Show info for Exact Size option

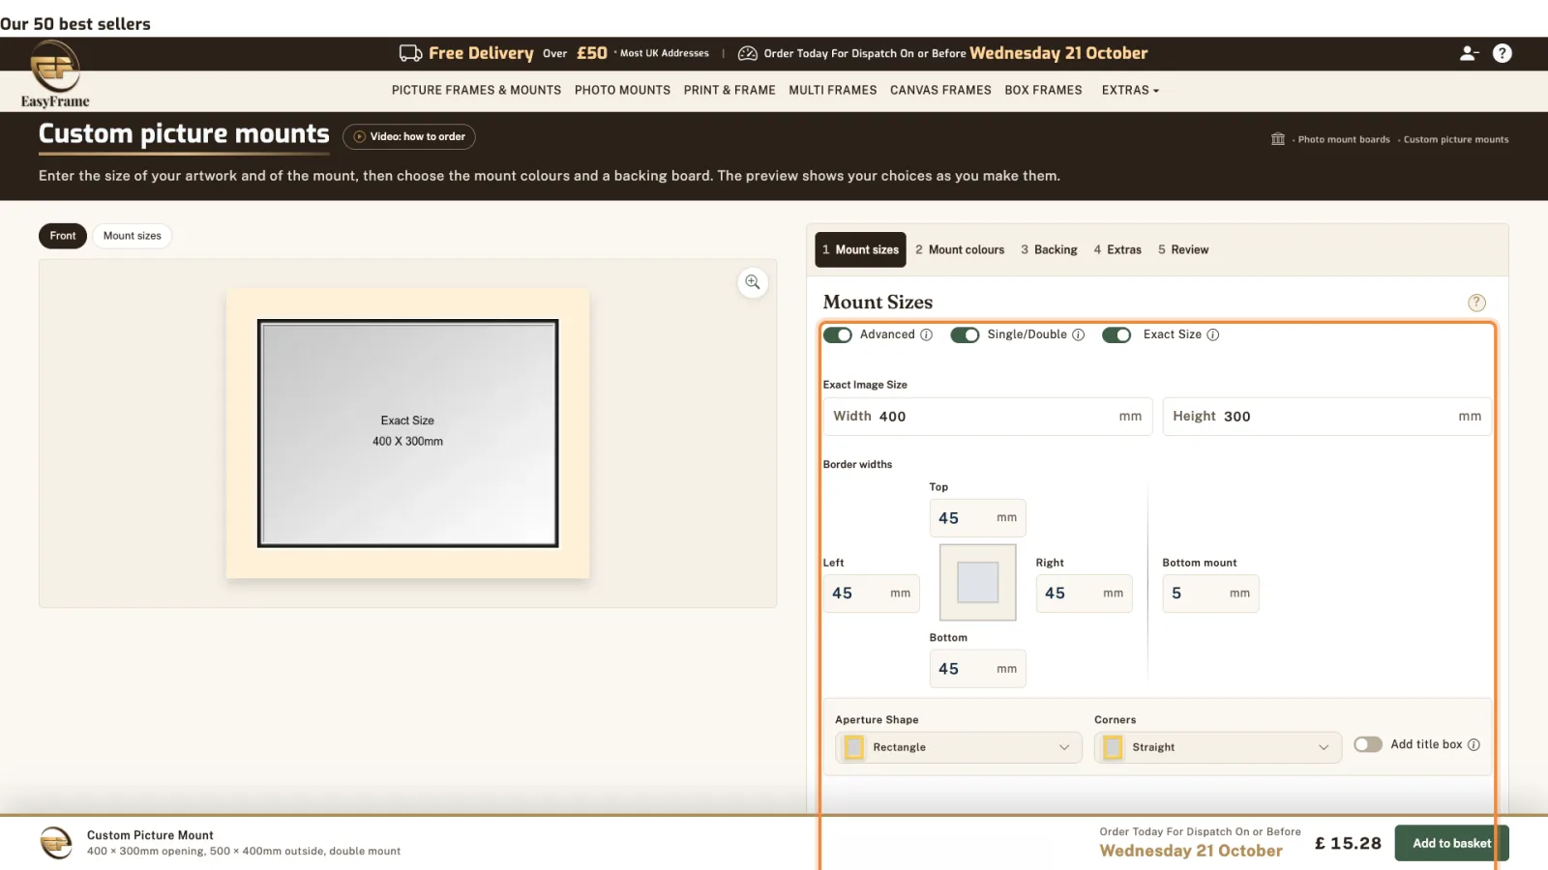pos(1213,334)
